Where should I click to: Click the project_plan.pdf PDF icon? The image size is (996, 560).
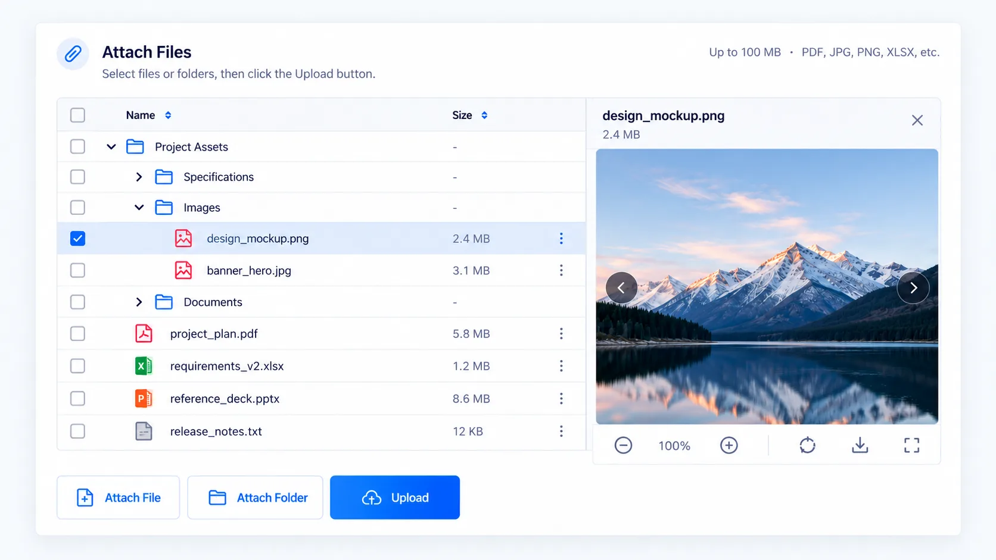coord(144,333)
